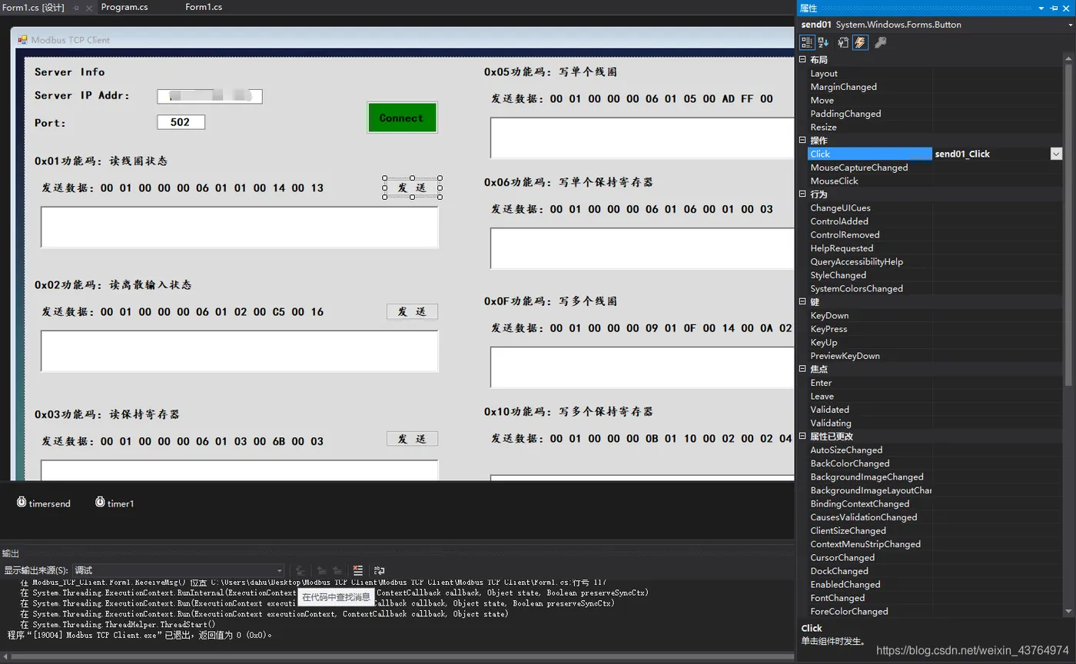
Task: Click the 0x01 response text box
Action: click(239, 227)
